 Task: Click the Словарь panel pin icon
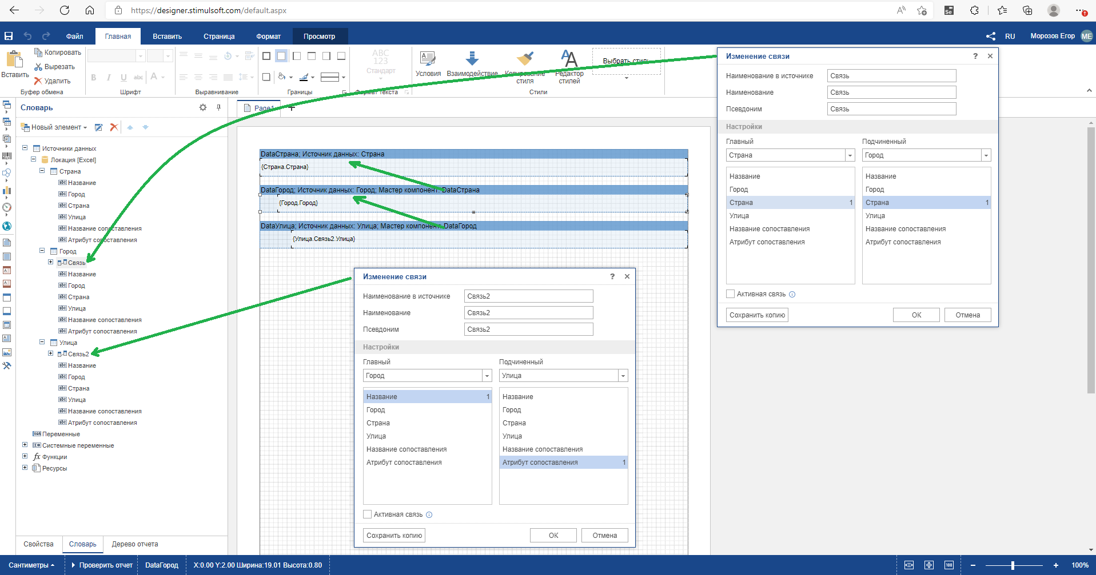click(218, 107)
